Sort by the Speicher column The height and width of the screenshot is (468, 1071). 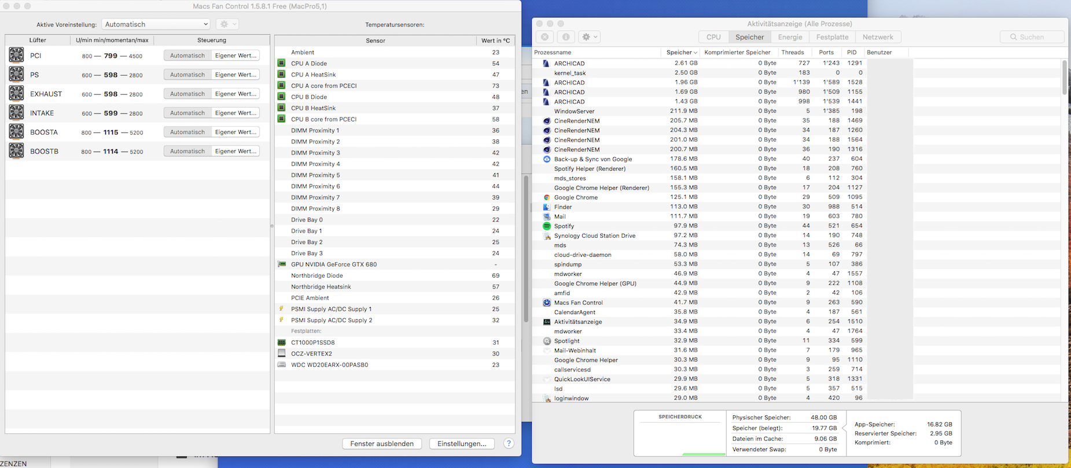(x=680, y=52)
